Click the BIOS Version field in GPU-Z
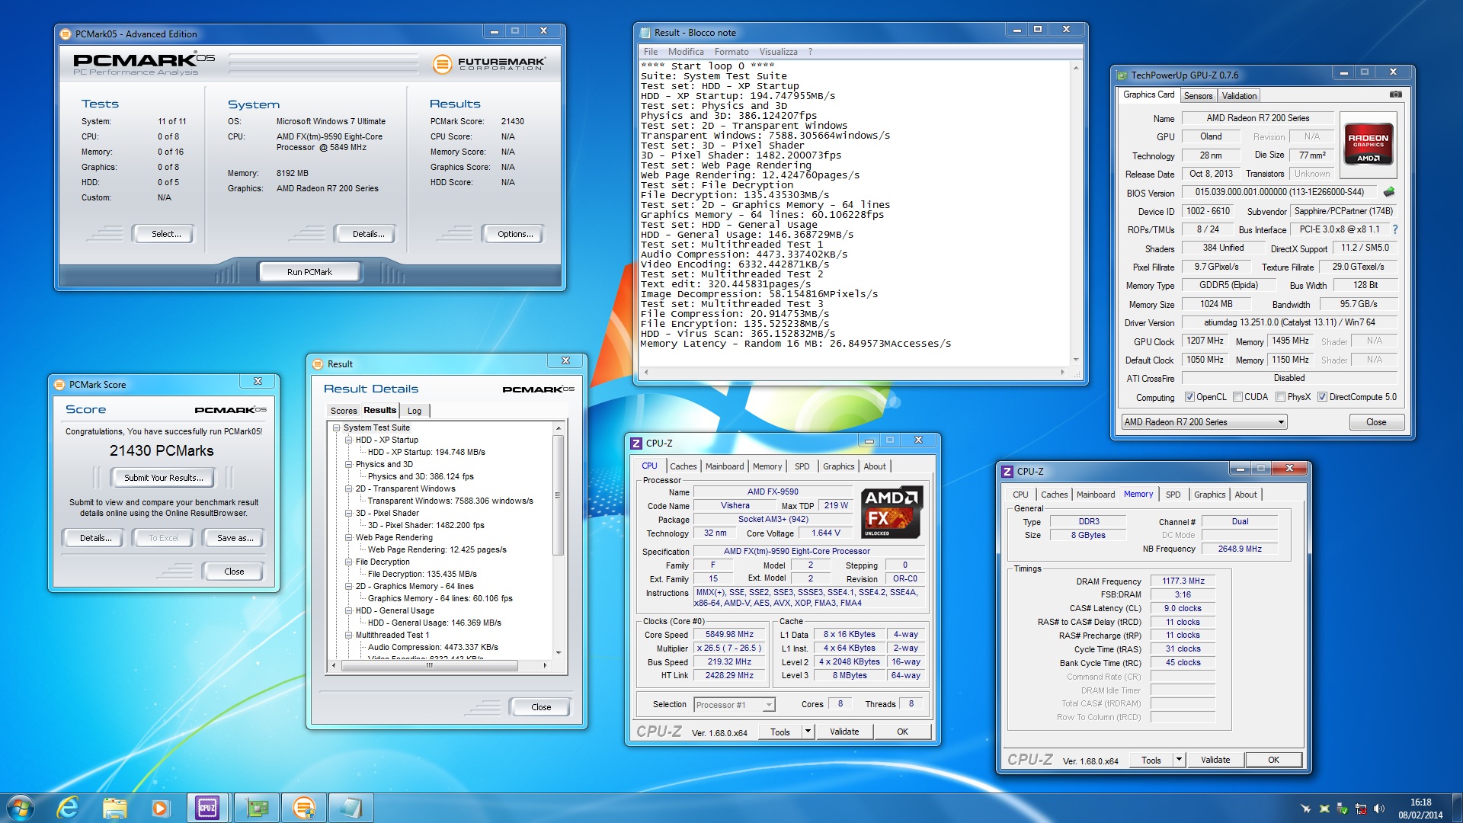This screenshot has height=823, width=1463. [1279, 192]
